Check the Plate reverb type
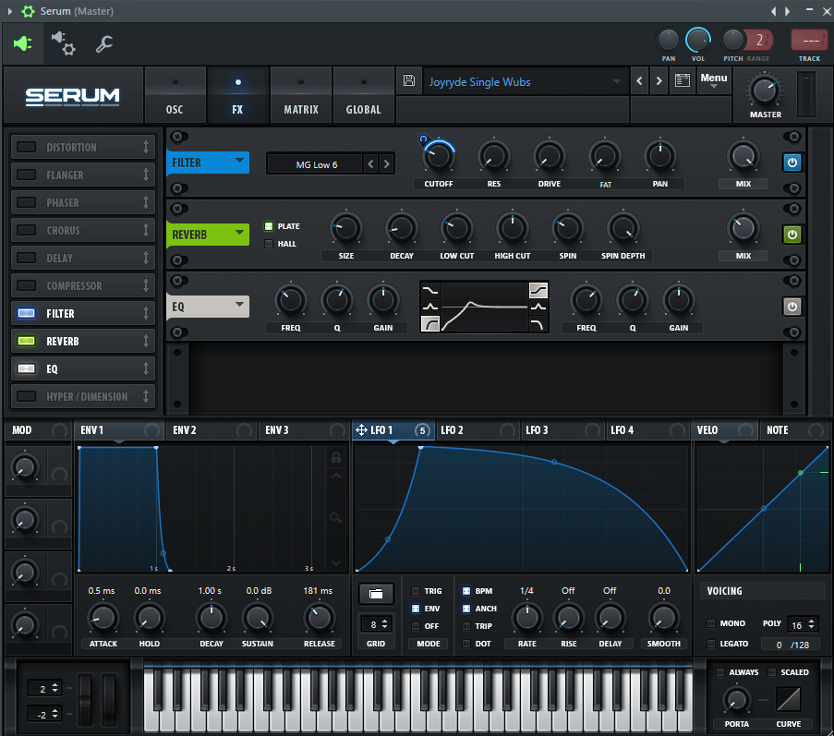The image size is (834, 736). tap(269, 226)
